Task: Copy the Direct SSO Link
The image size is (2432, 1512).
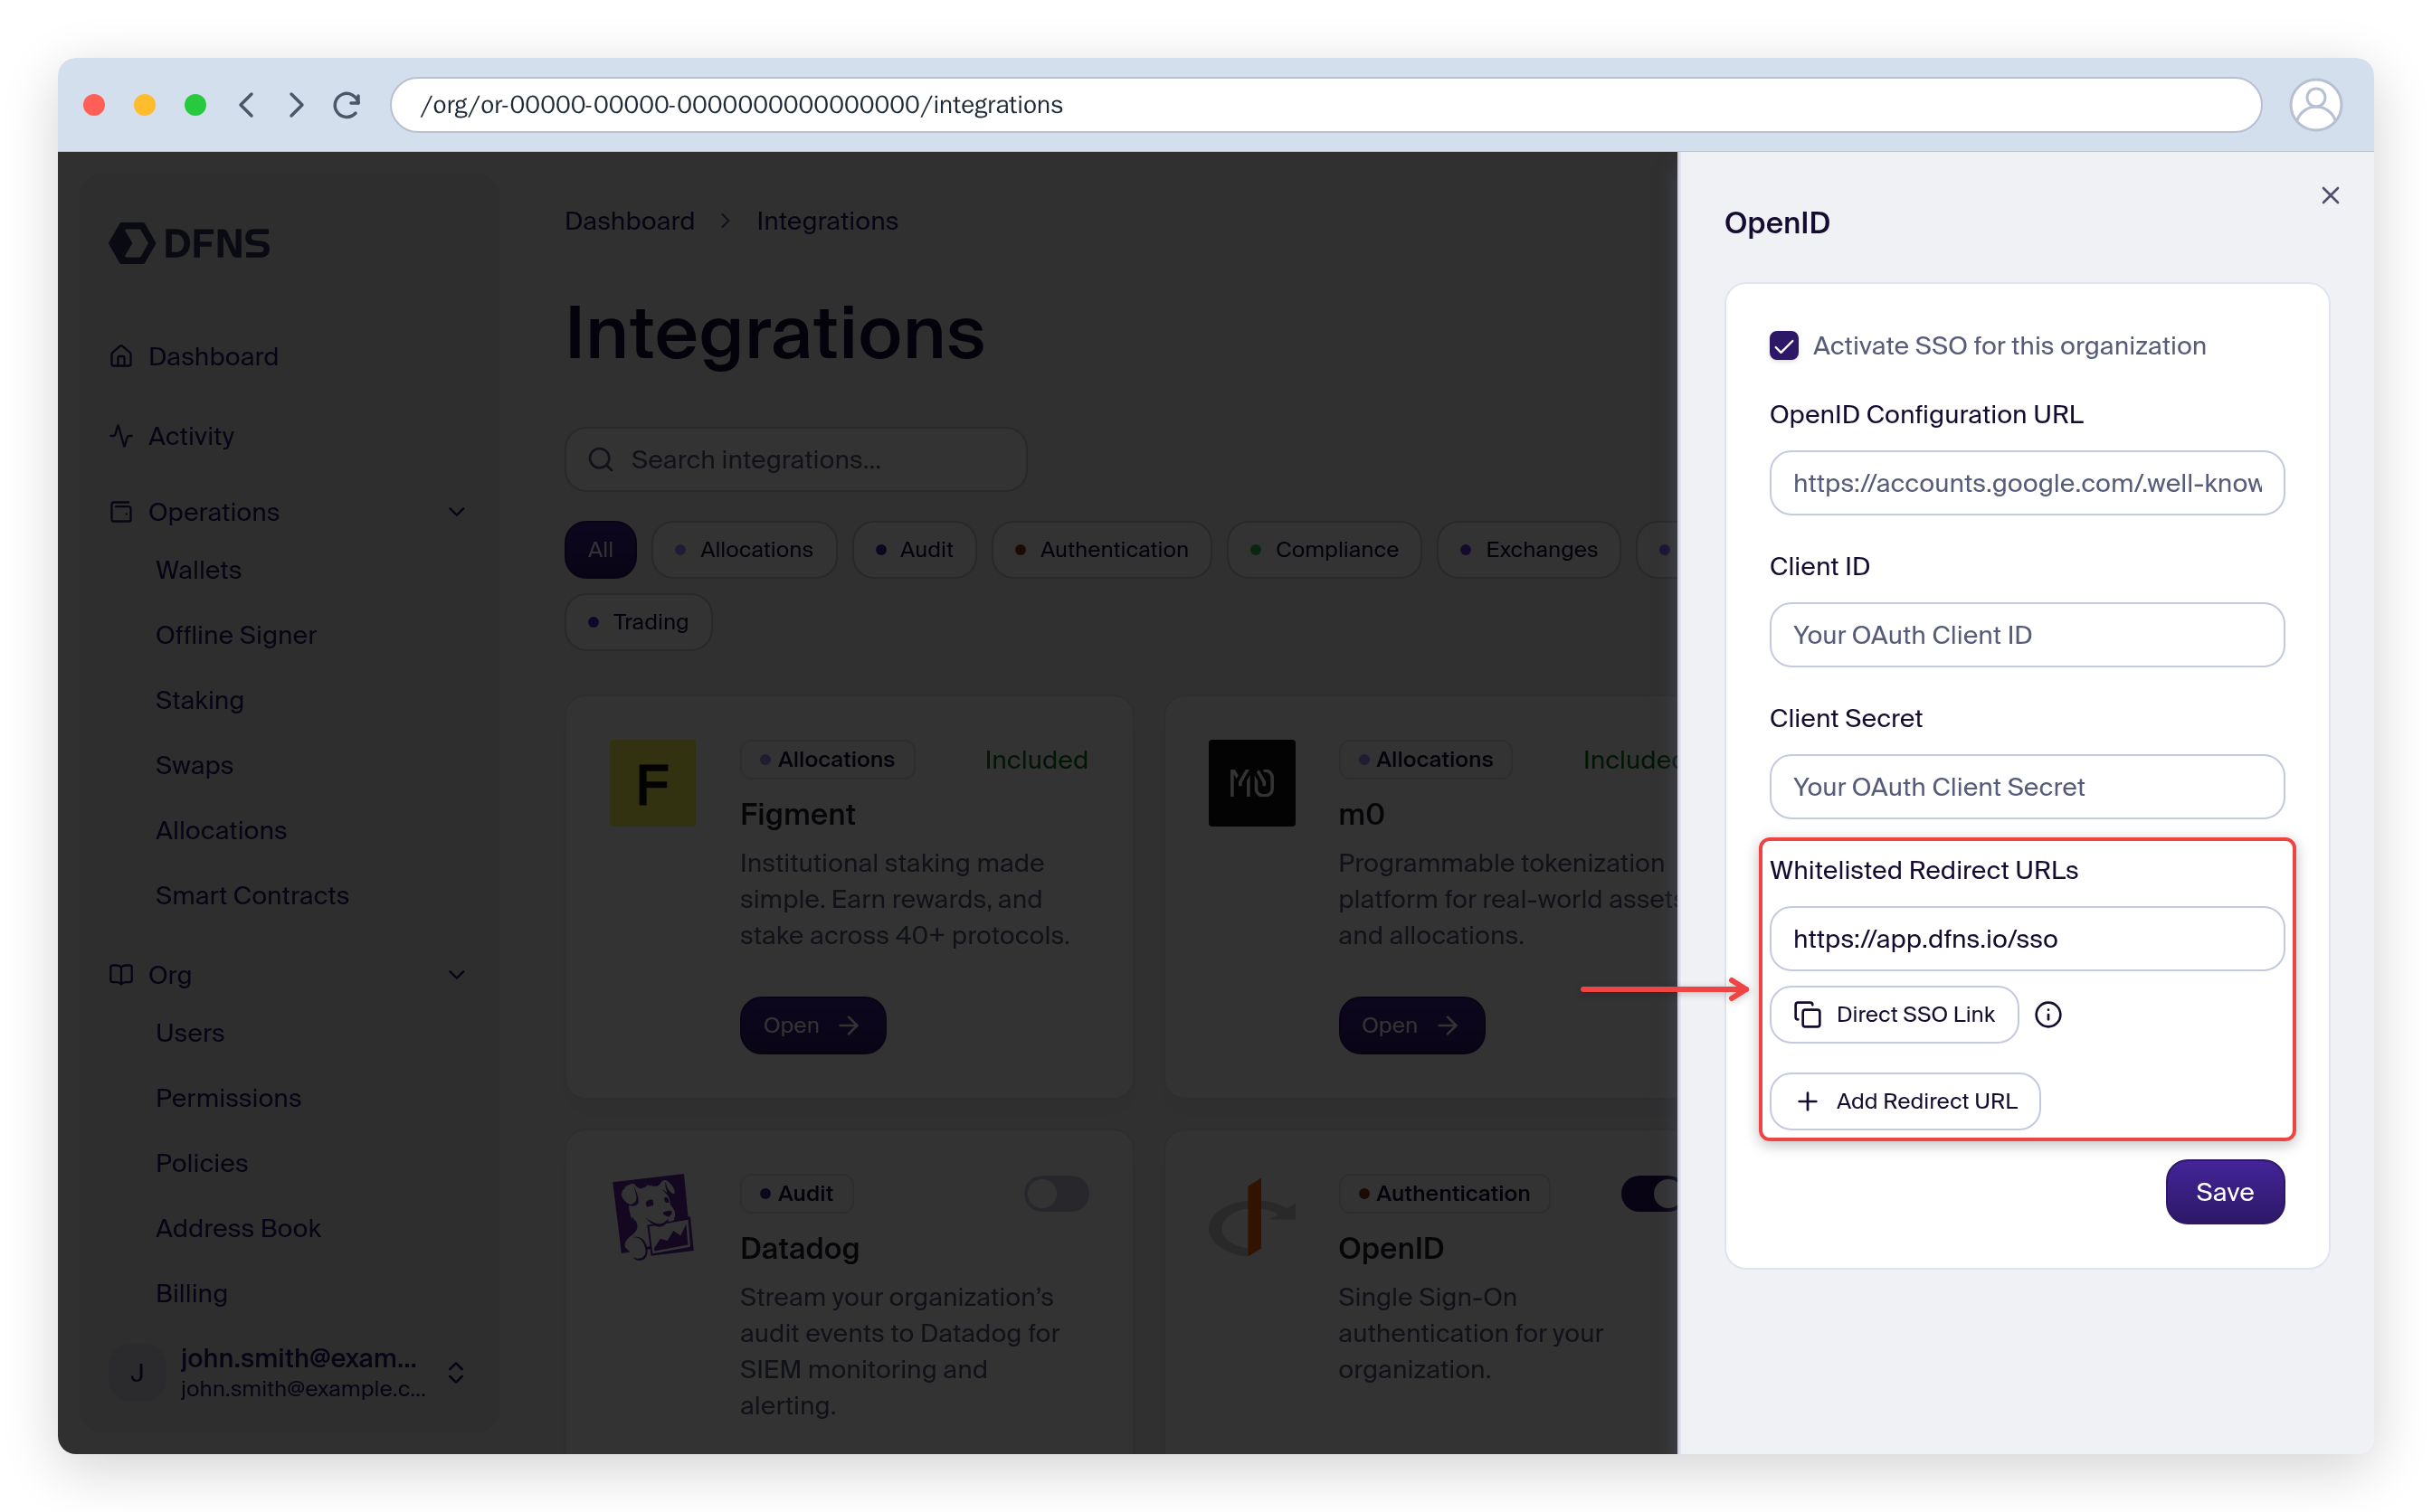Action: (x=1893, y=1014)
